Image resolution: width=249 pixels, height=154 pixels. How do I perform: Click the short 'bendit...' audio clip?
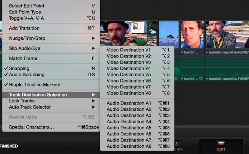192,70
